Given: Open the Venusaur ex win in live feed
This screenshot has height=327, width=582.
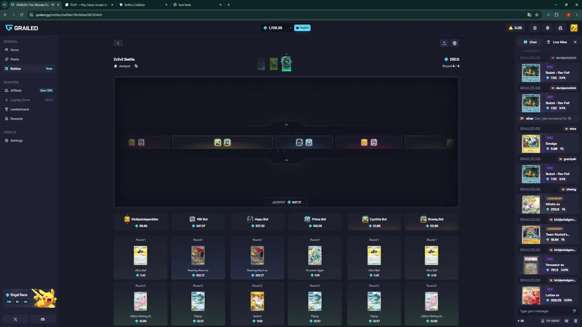Looking at the screenshot, I should 549,265.
